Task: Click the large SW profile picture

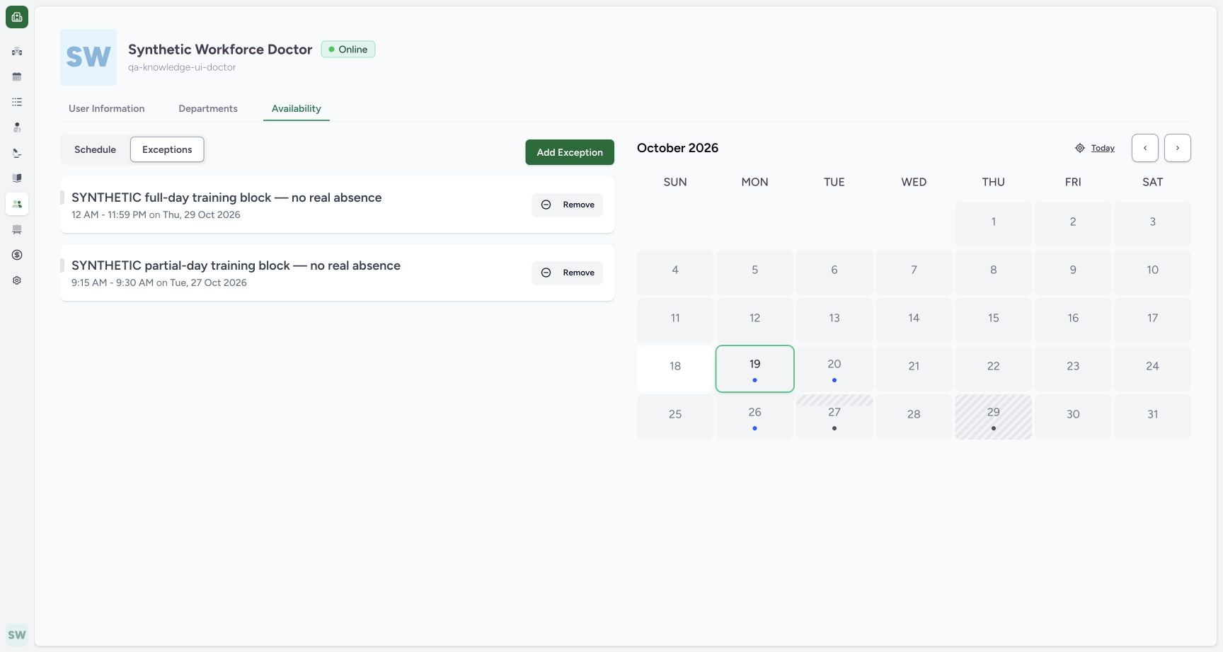Action: pos(88,57)
